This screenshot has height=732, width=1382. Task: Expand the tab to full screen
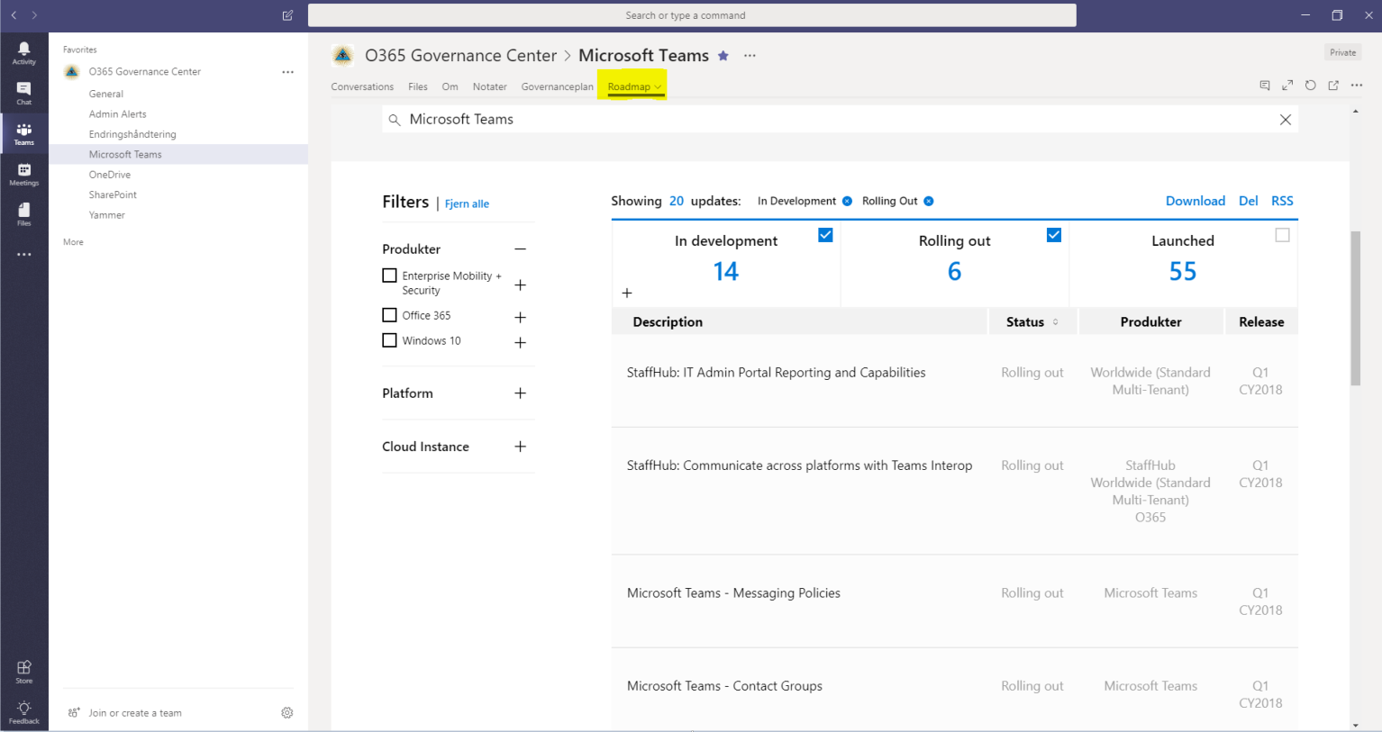pos(1287,85)
